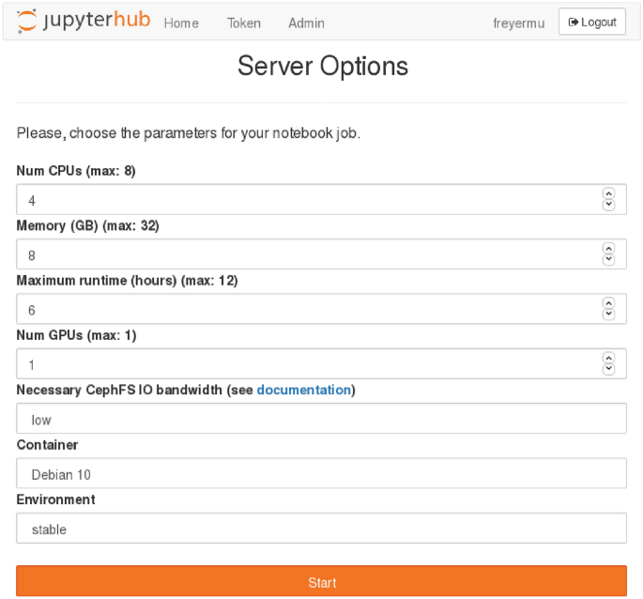Open the CephFS IO bandwidth dropdown
Screen dimensions: 643x599
tap(321, 419)
